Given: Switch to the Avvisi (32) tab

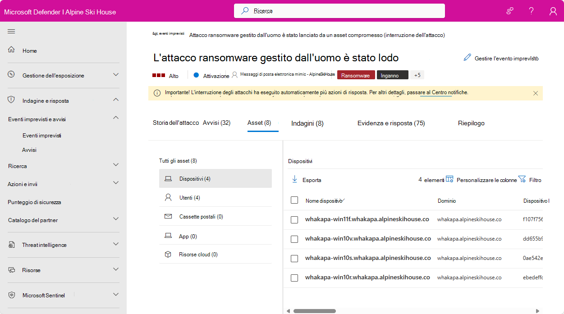Looking at the screenshot, I should point(217,122).
